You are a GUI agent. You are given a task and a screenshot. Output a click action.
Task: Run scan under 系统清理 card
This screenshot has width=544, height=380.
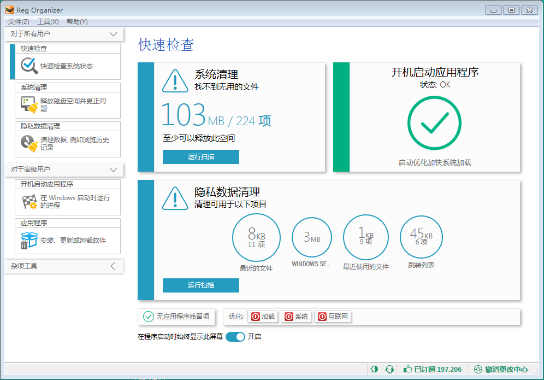tap(200, 157)
